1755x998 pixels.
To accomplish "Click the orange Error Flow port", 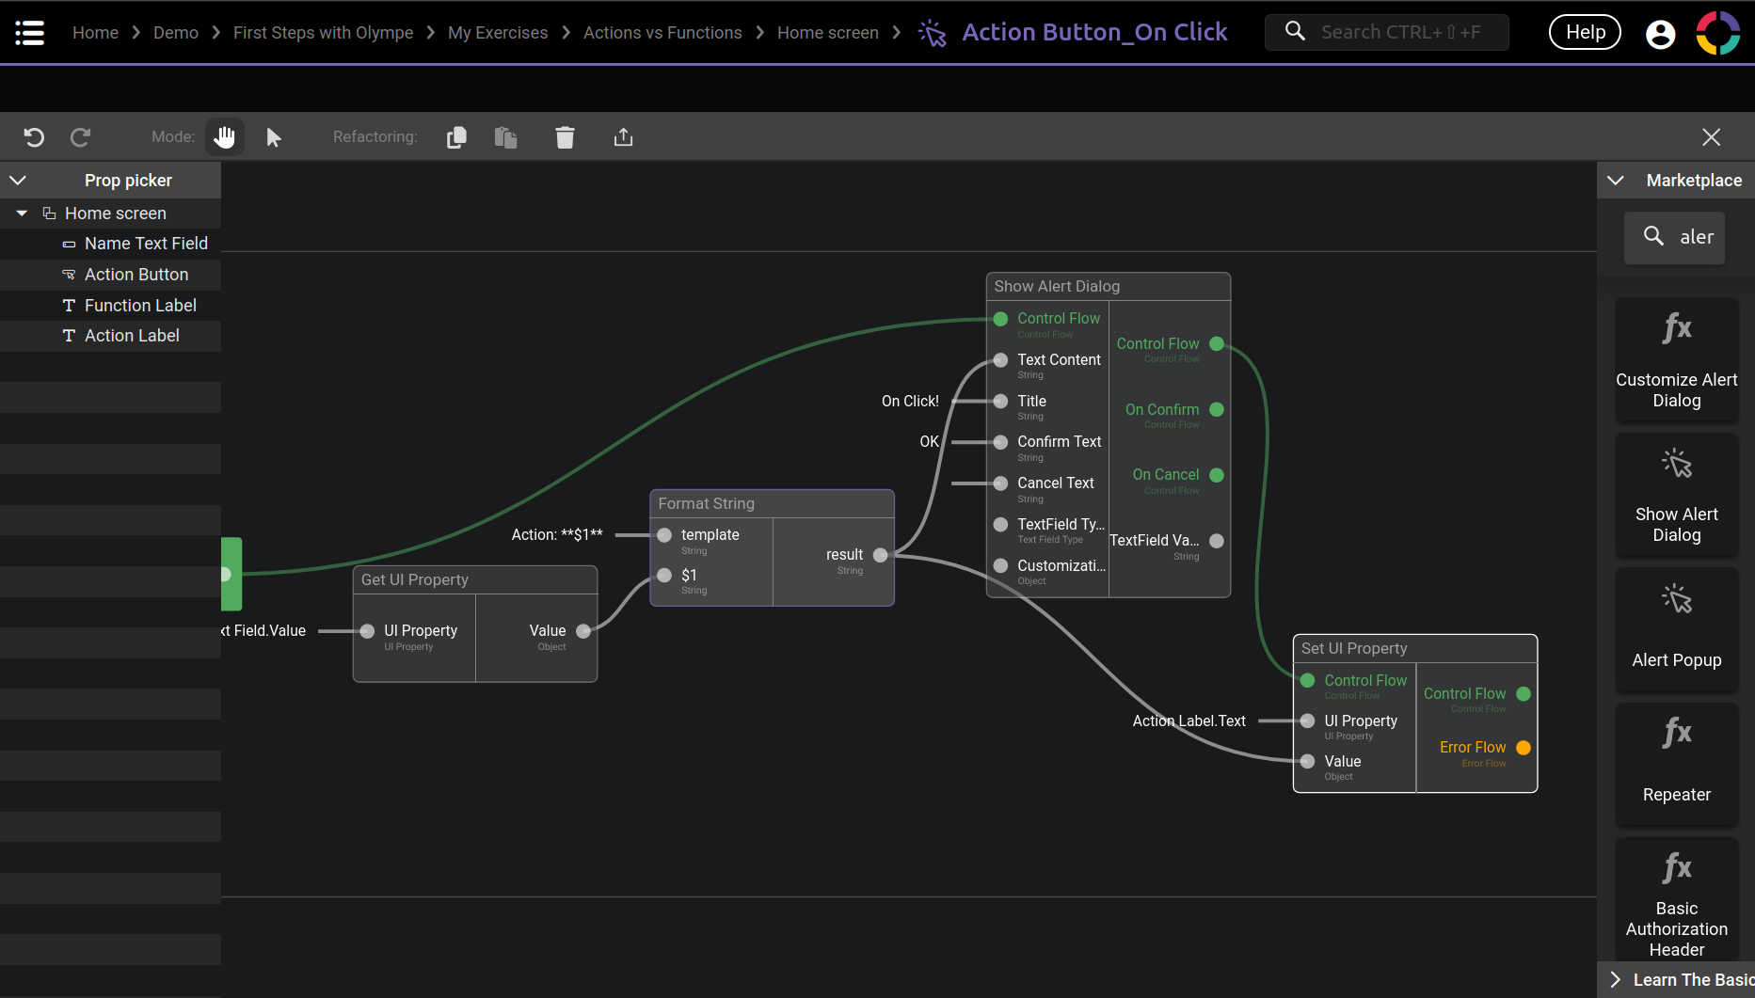I will pos(1524,748).
